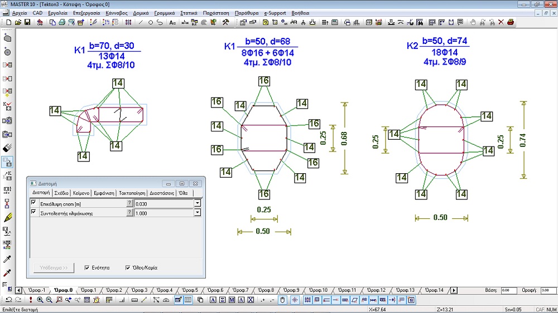Click the hammer and tools icon
The width and height of the screenshot is (558, 313).
pos(225,22)
